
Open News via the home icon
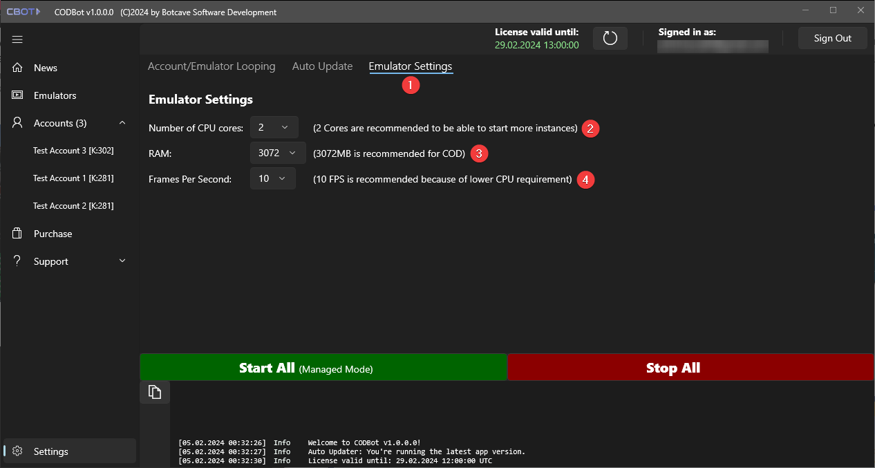18,68
